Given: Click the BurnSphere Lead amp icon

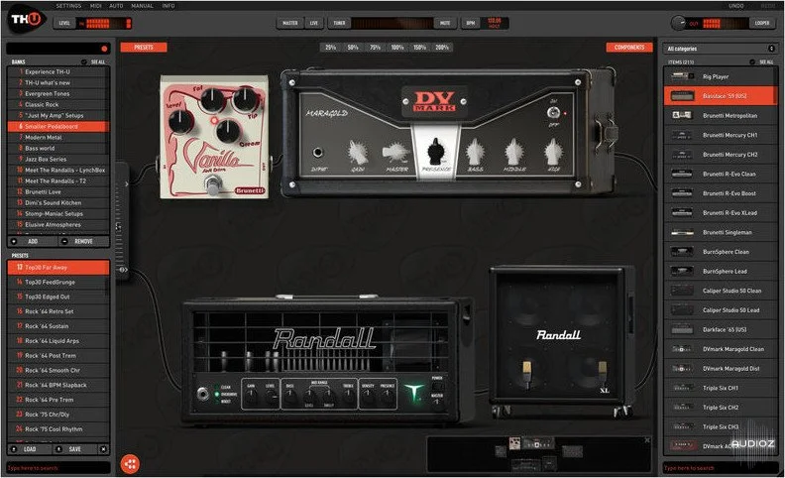Looking at the screenshot, I should 682,271.
